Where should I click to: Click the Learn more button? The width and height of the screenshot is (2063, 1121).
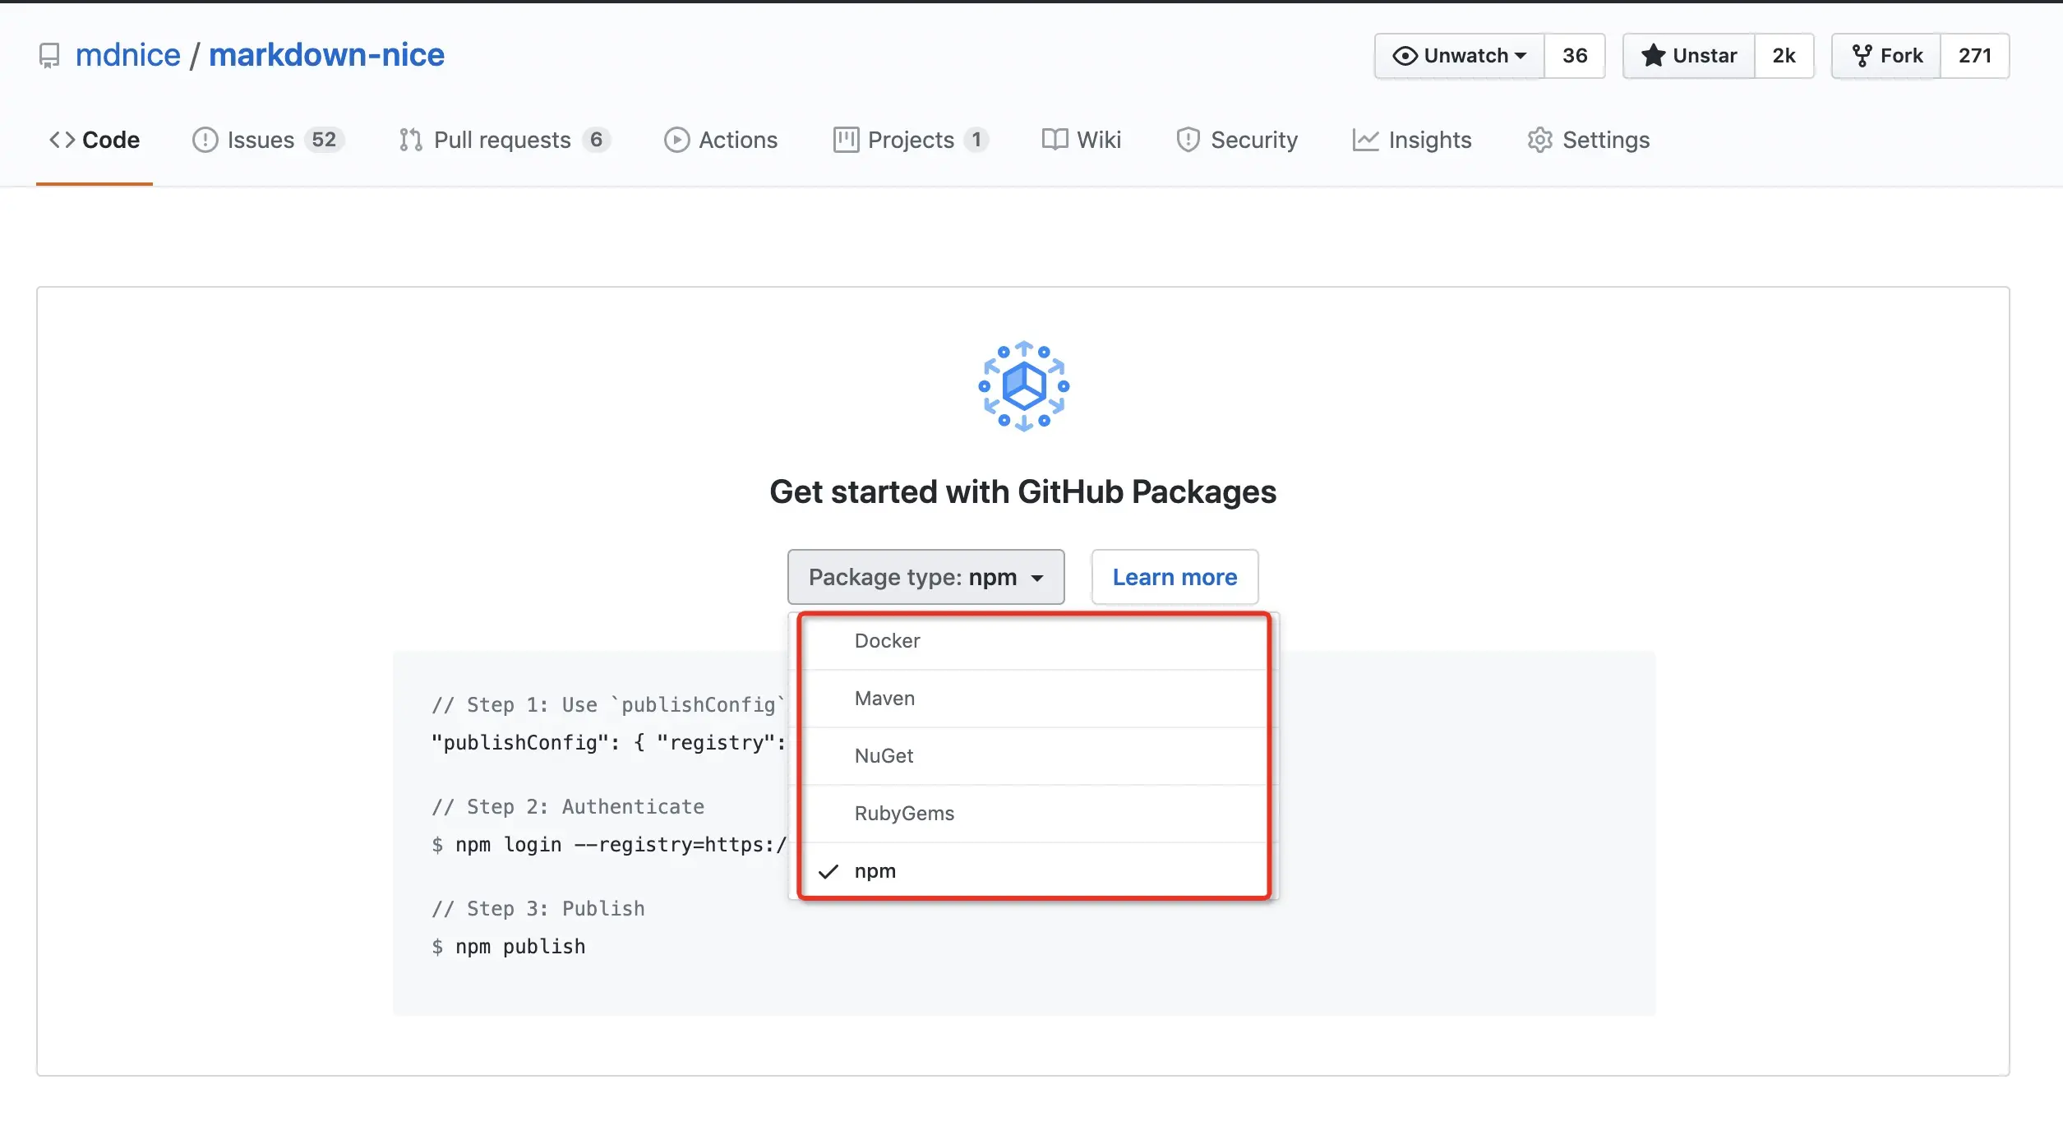(x=1174, y=577)
